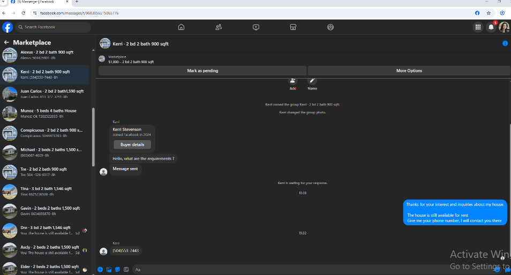The image size is (511, 275).
Task: Click the browser extension icon right of star
Action: pos(502,13)
